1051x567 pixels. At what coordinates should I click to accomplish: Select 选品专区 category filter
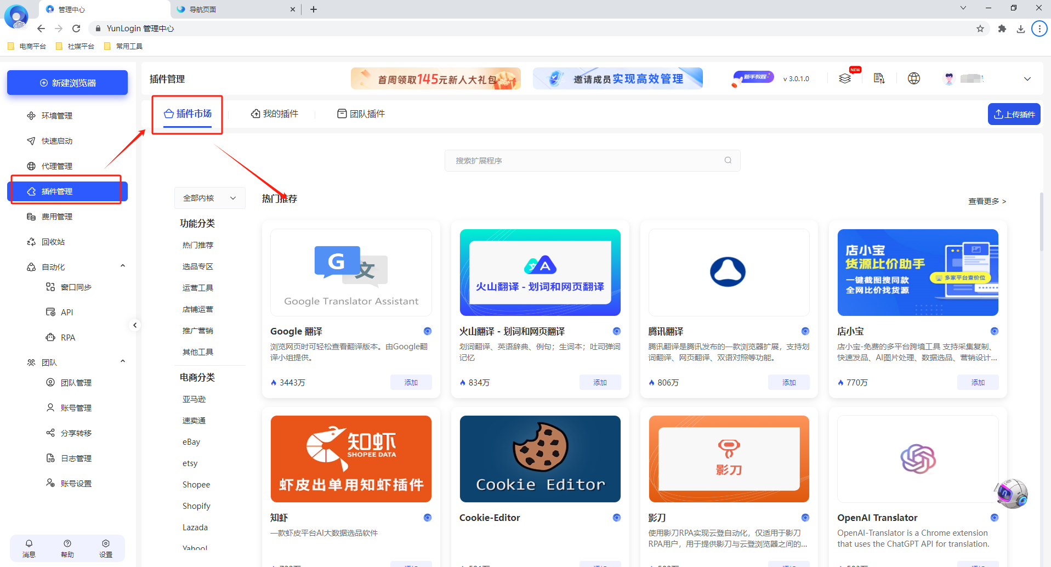pos(198,267)
